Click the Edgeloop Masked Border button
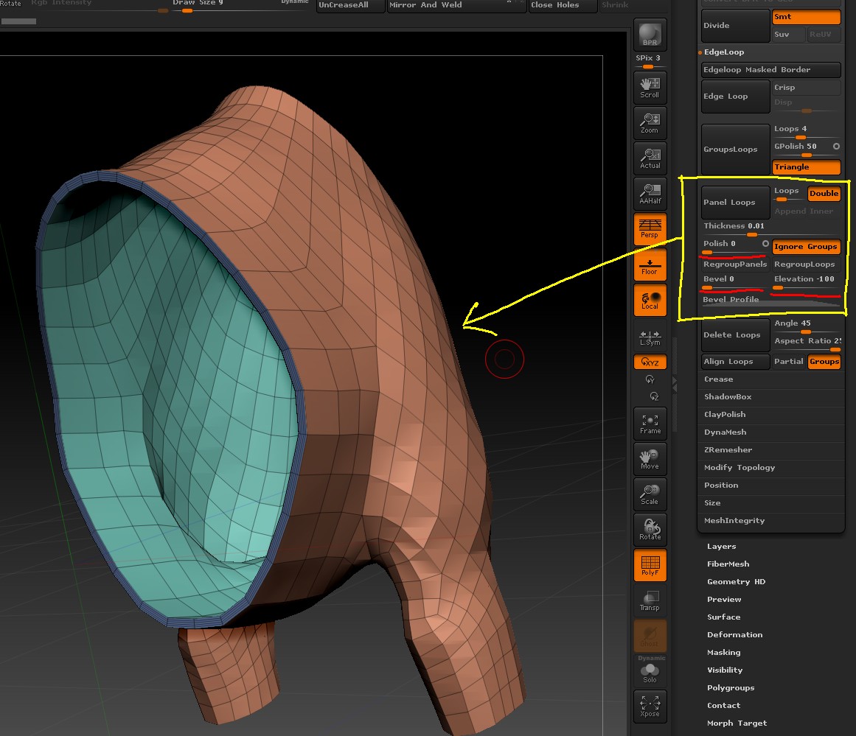 [x=770, y=70]
